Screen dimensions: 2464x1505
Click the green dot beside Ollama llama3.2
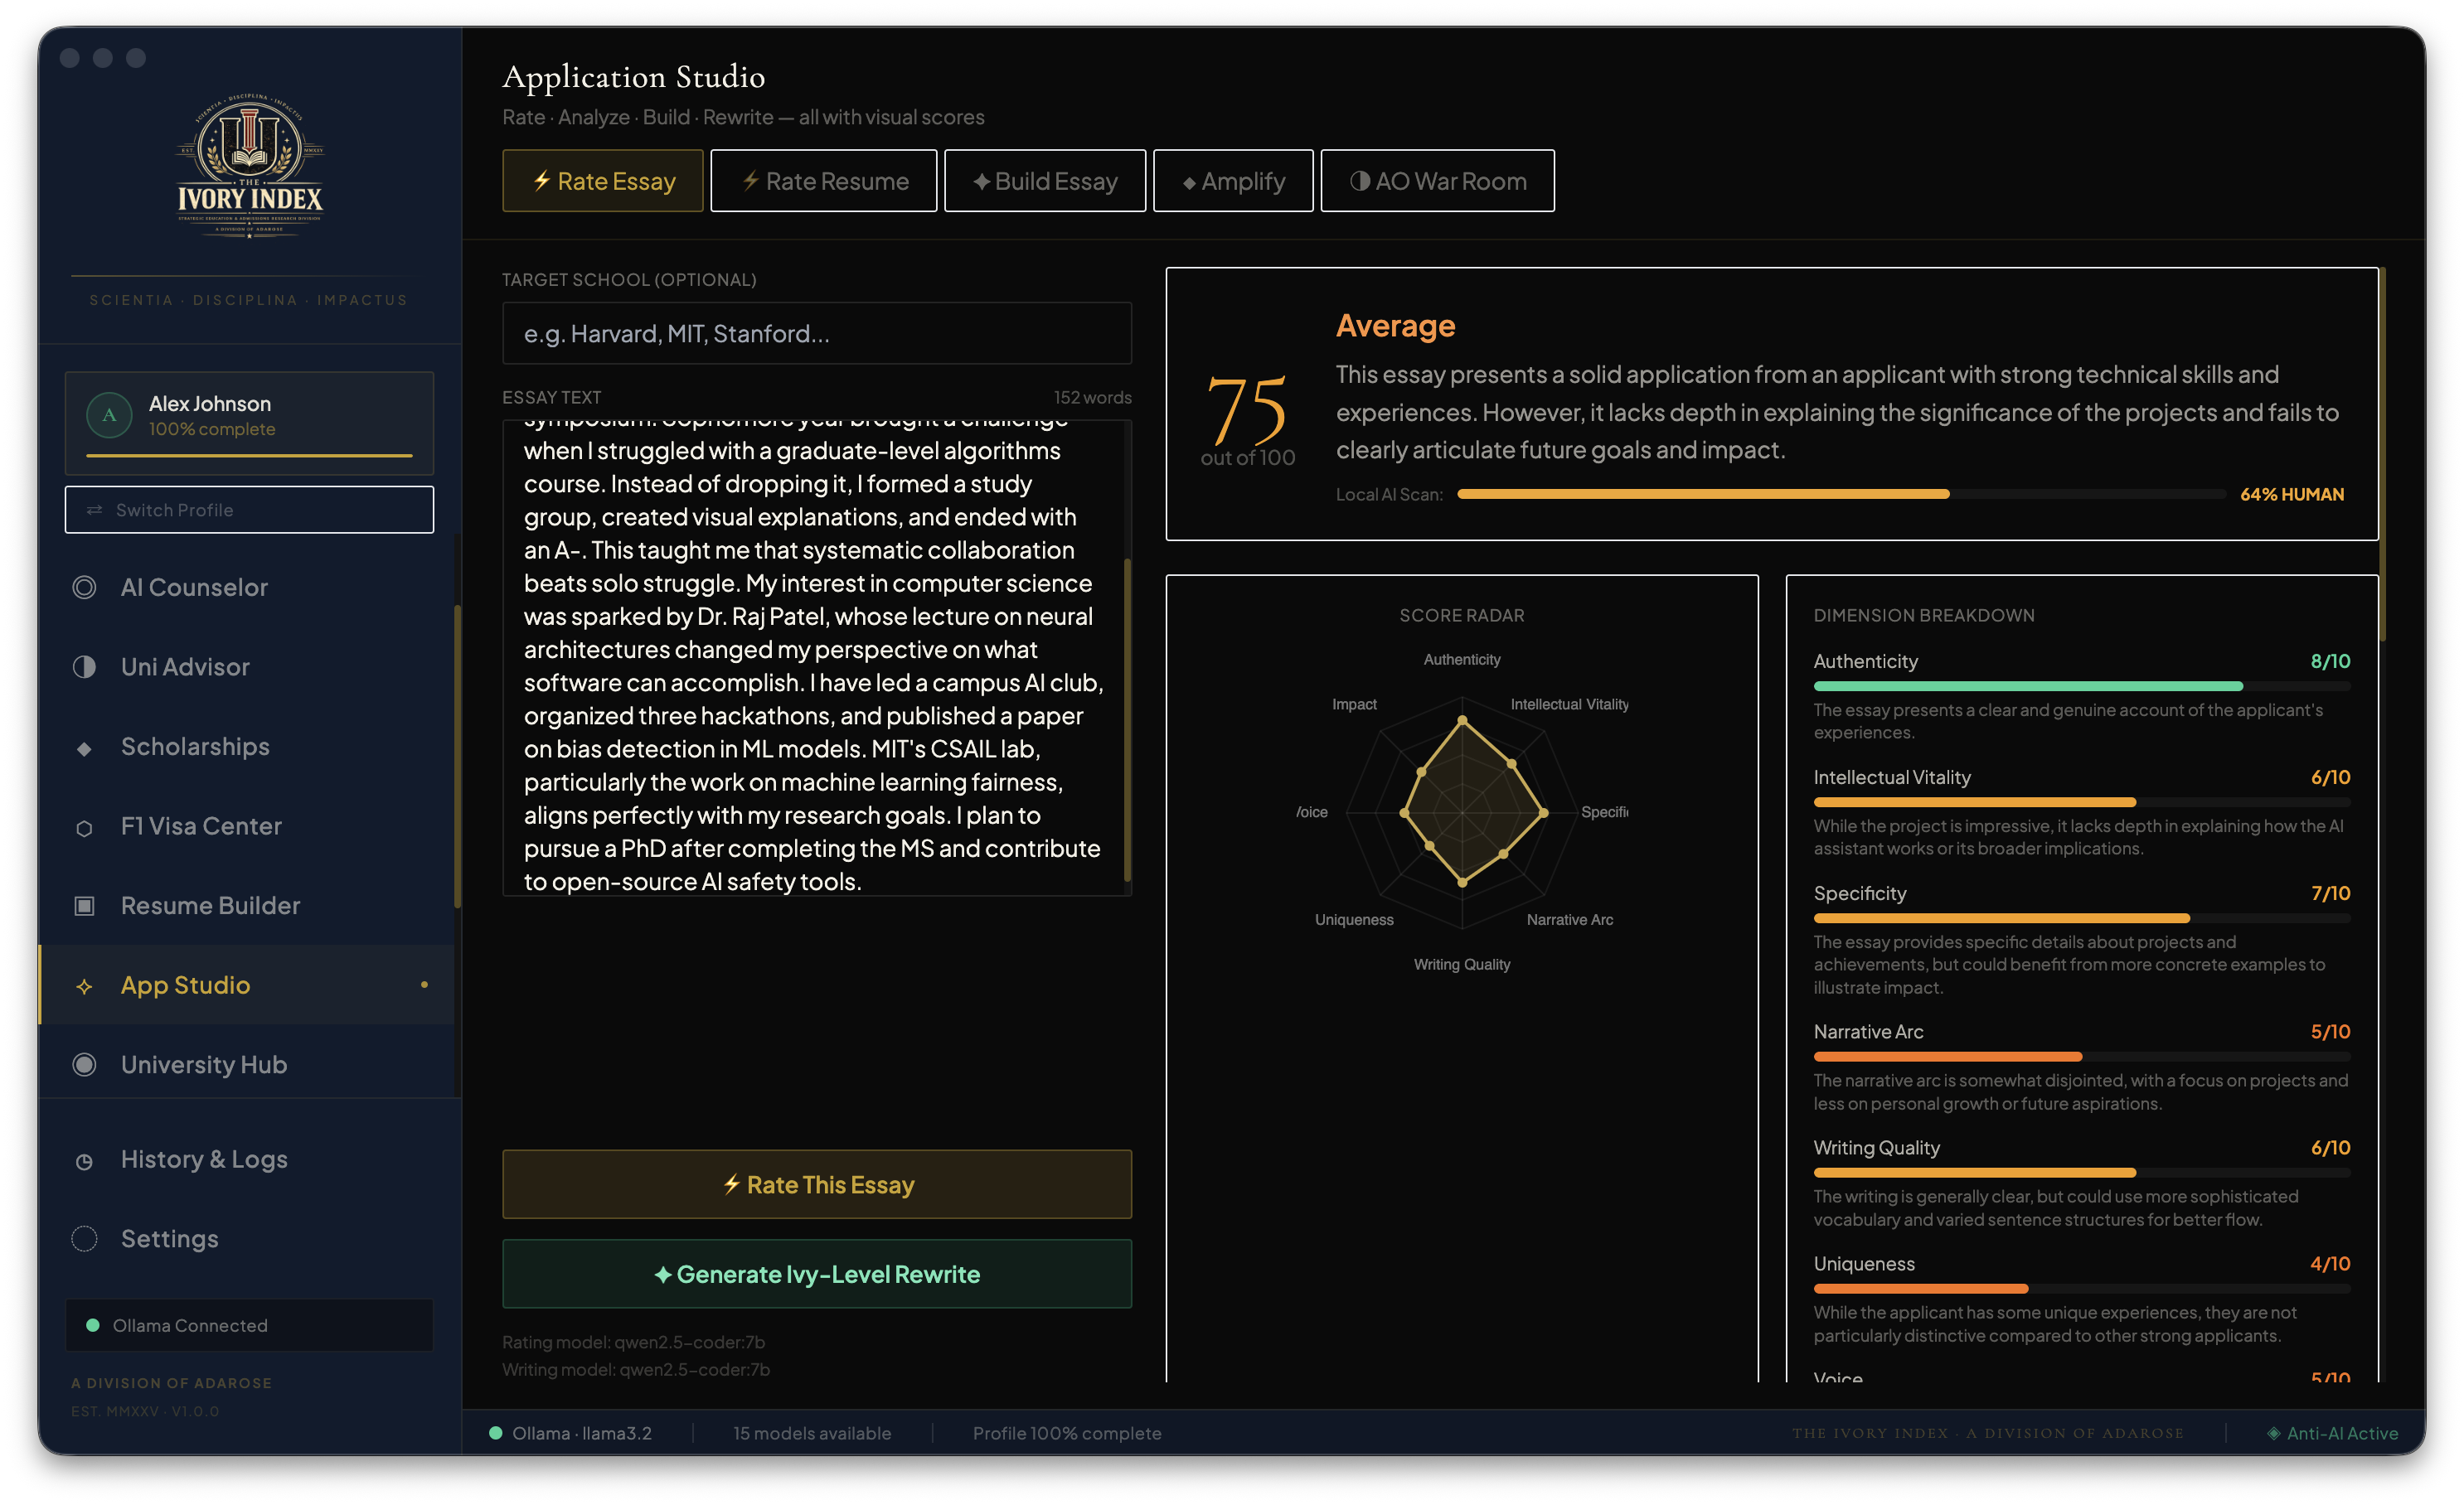495,1433
